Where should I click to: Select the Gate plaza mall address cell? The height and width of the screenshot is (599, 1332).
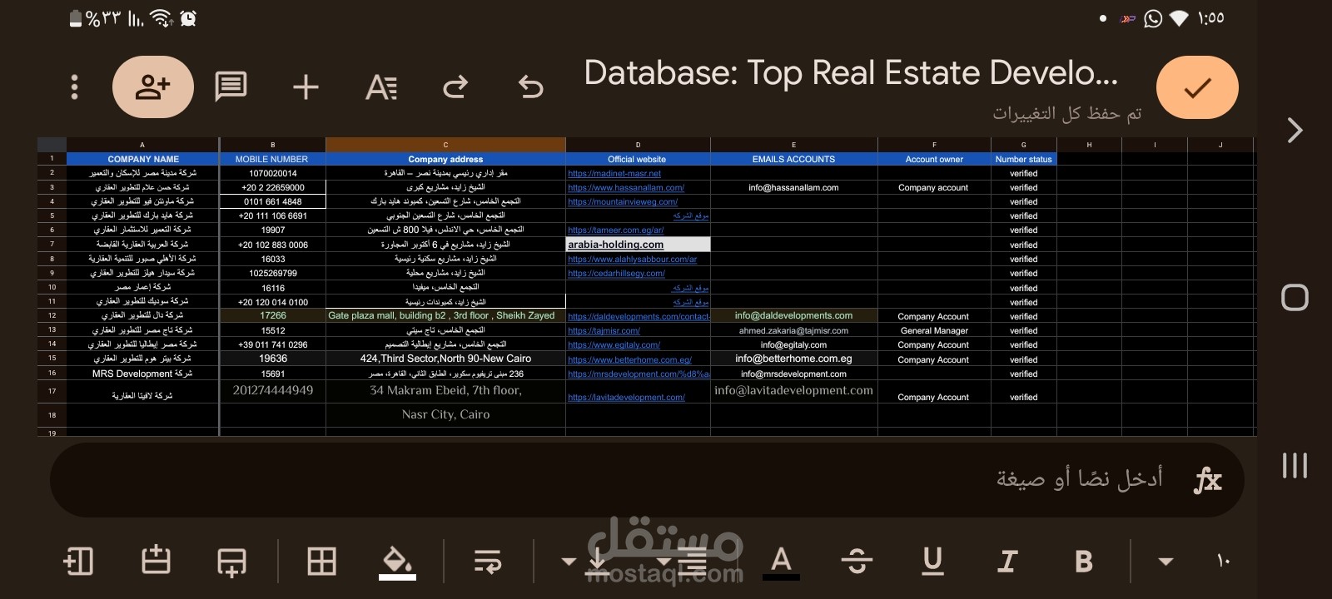[x=445, y=316]
